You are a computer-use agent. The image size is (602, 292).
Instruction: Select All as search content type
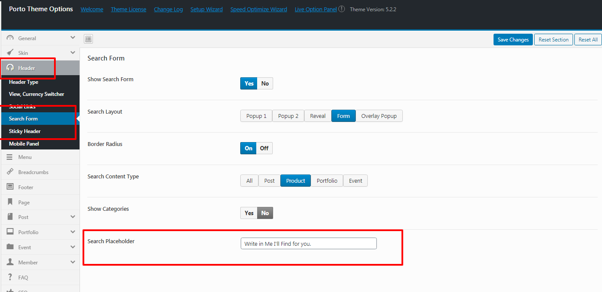tap(249, 181)
